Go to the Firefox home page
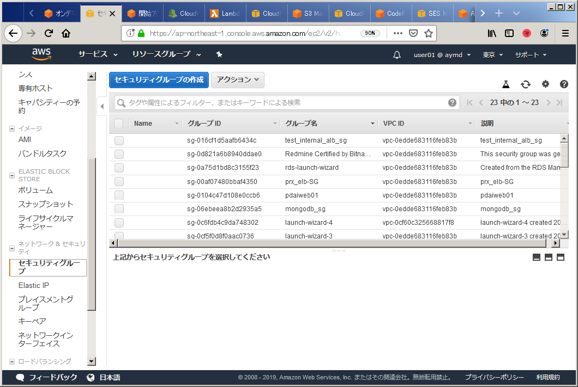This screenshot has height=387, width=578. click(x=66, y=34)
